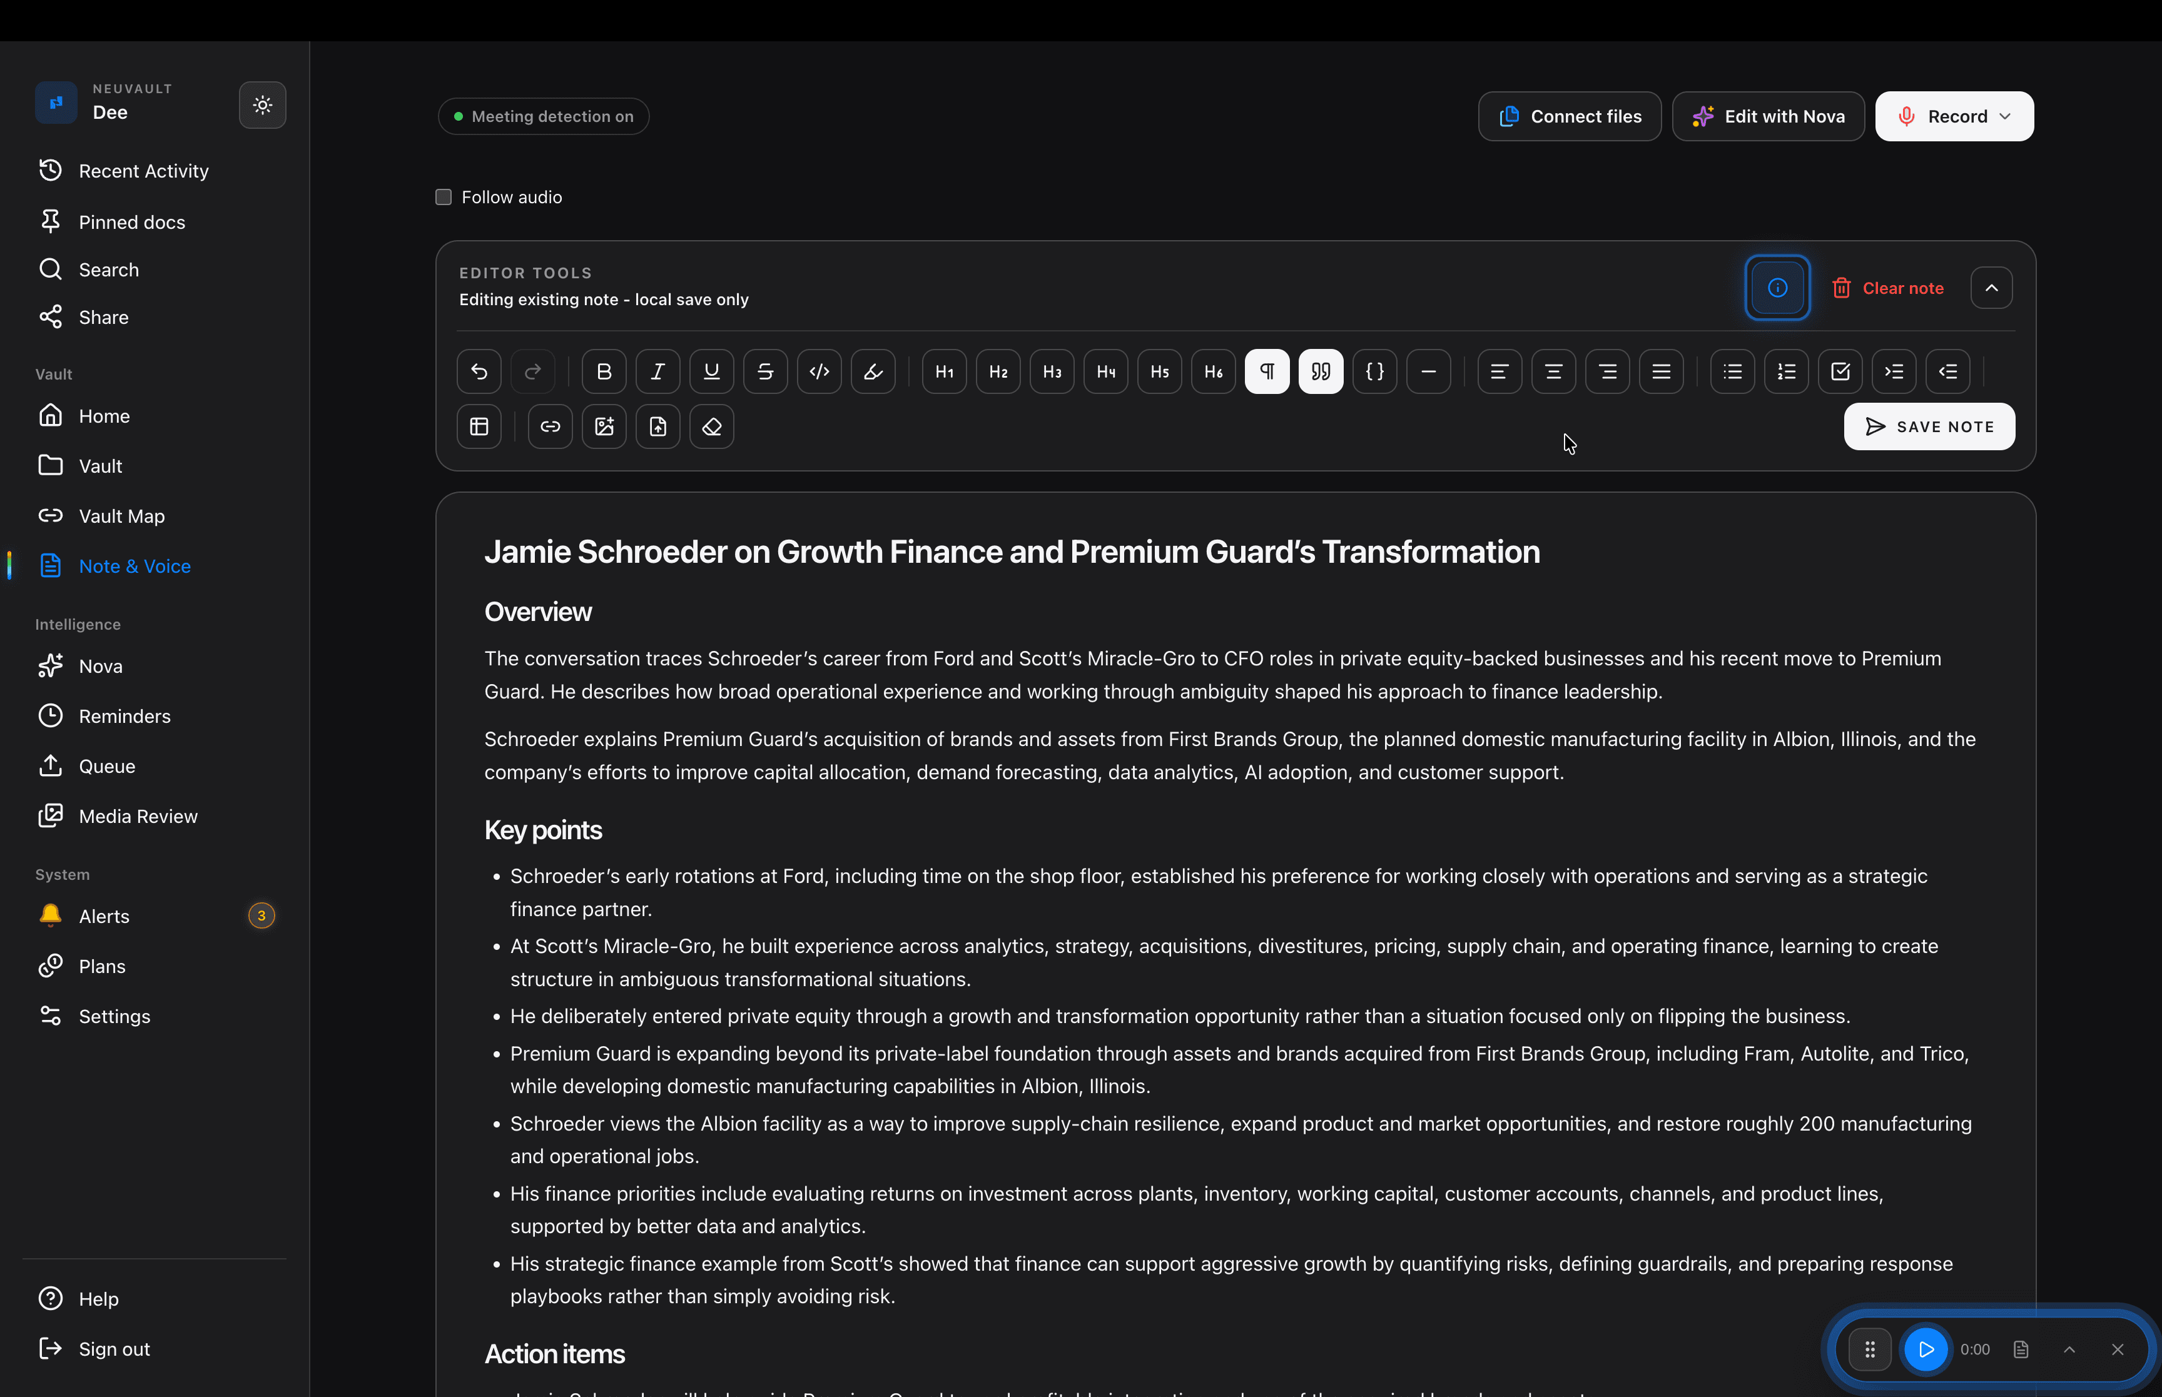Screen dimensions: 2162x1397
Task: Highlight text with the marker tool
Action: tap(873, 371)
